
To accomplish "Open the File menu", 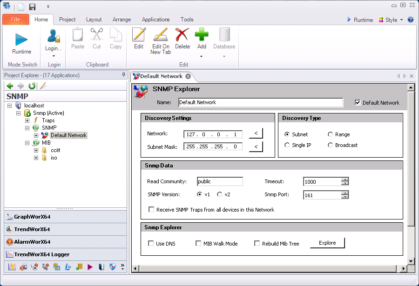I will (x=15, y=20).
